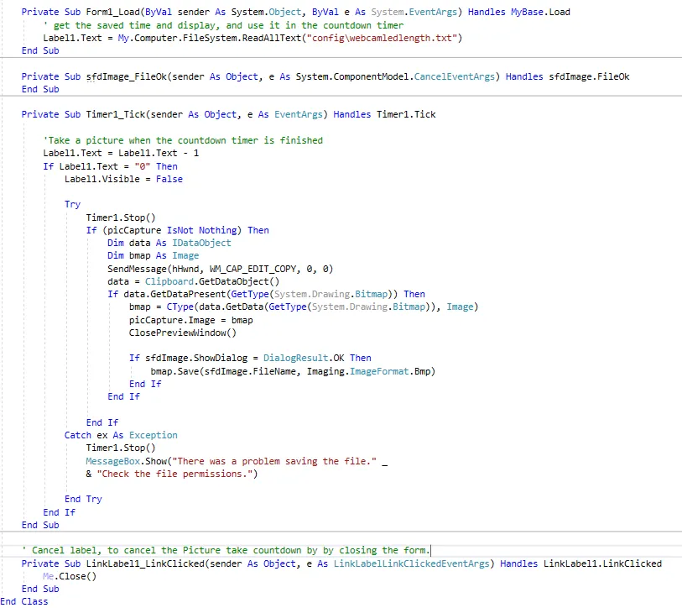The image size is (682, 608).
Task: Click the LinkLabelLinkClickedEventArgs type
Action: pyautogui.click(x=411, y=563)
